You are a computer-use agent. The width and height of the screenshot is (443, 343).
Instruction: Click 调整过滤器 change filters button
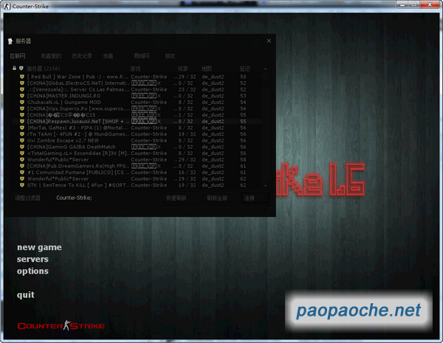pos(27,198)
